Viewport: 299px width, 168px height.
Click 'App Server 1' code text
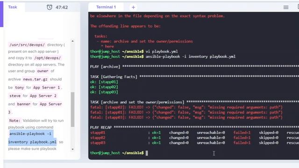47,87
